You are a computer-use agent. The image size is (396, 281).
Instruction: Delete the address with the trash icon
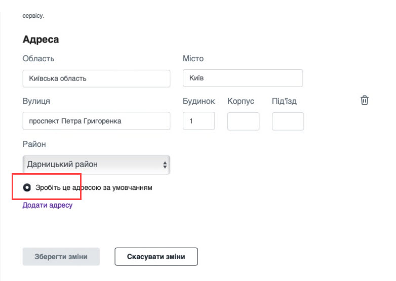tap(365, 100)
